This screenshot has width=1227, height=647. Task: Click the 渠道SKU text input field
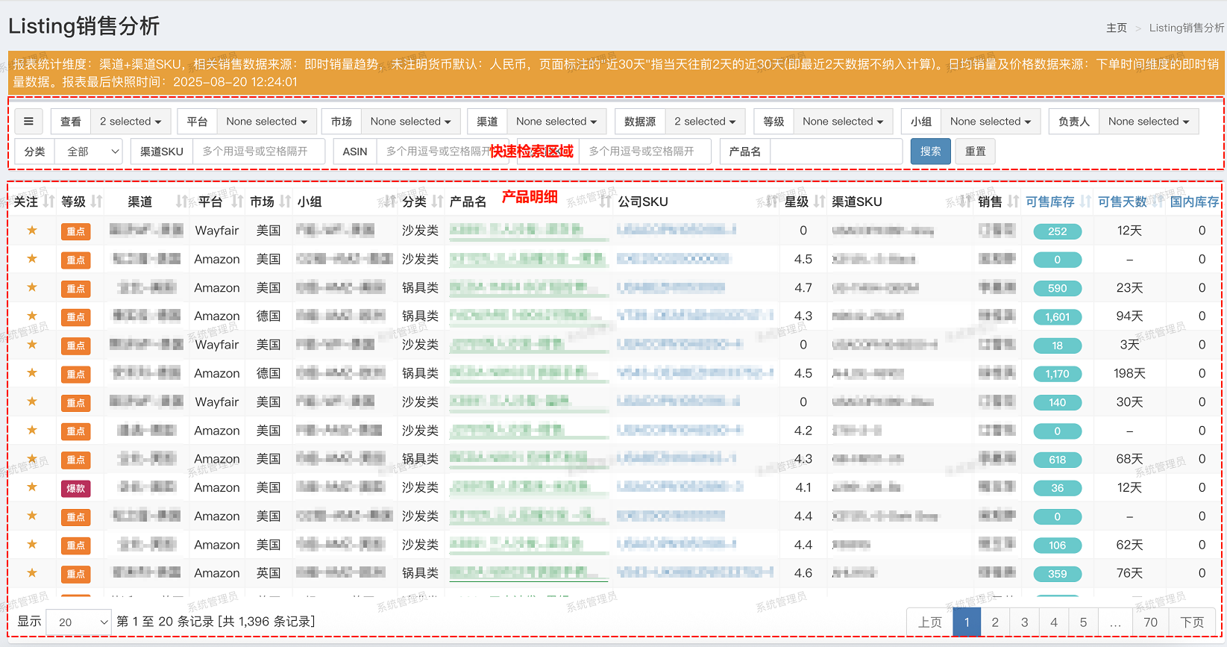click(259, 151)
